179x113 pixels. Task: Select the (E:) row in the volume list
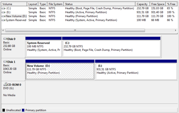(89, 12)
